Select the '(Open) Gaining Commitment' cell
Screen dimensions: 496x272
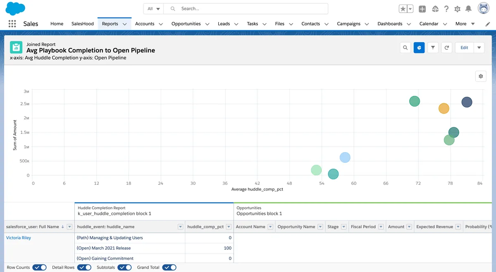(130, 258)
